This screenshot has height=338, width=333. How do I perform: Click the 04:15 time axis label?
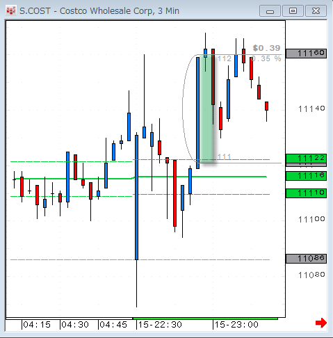coord(37,325)
